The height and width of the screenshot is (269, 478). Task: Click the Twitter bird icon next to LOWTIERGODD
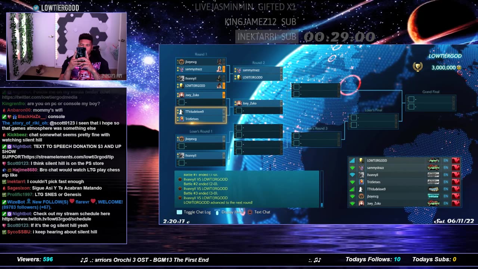click(x=36, y=8)
